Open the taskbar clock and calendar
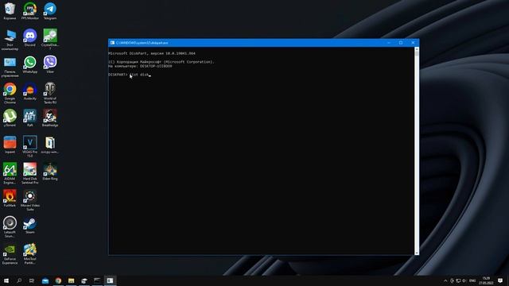Screen dimensions: 509x286 point(486,280)
